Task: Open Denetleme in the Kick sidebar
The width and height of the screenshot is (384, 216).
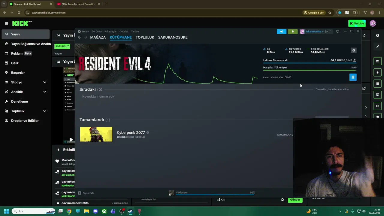Action: pyautogui.click(x=25, y=101)
